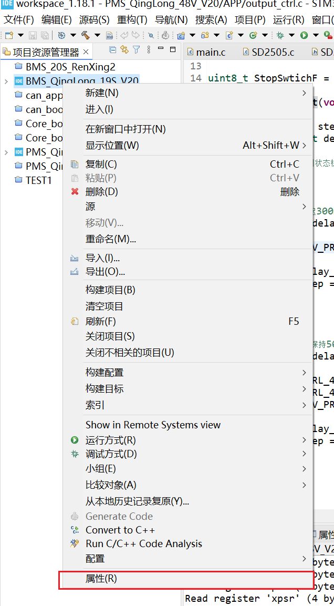The image size is (334, 606).
Task: Open 项目(P) menu in menu bar
Action: point(250,20)
